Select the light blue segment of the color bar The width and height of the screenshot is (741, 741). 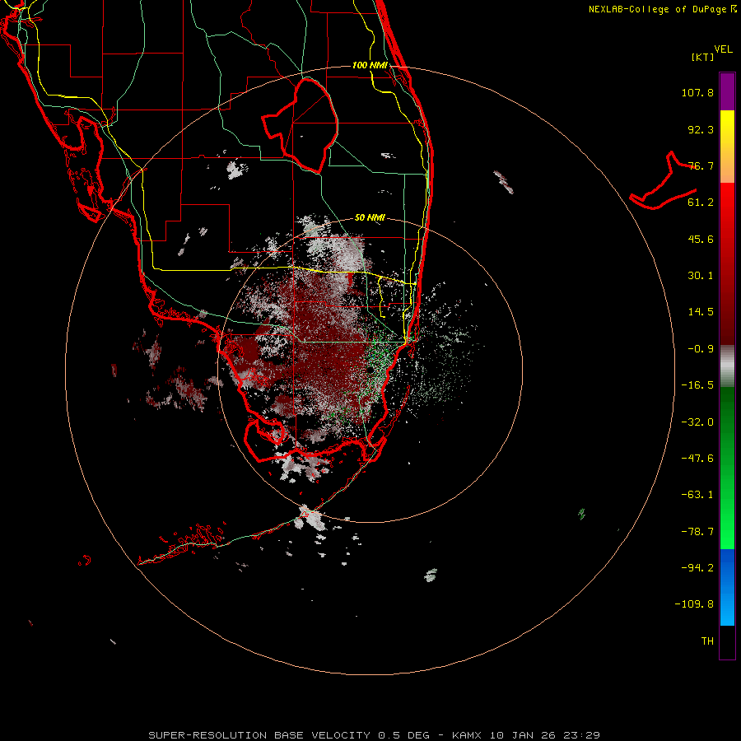[727, 609]
